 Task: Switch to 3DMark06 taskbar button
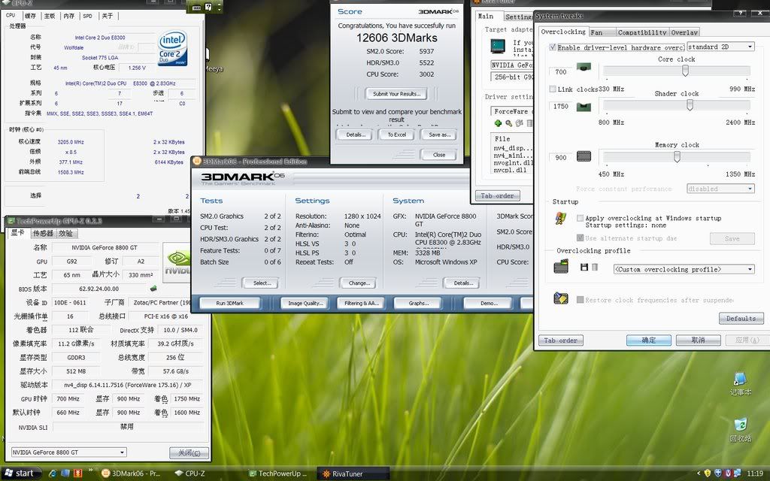132,473
